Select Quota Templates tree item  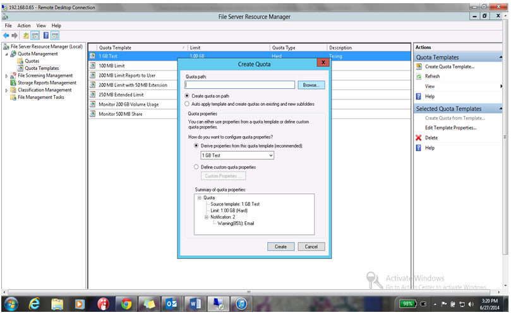tap(42, 68)
